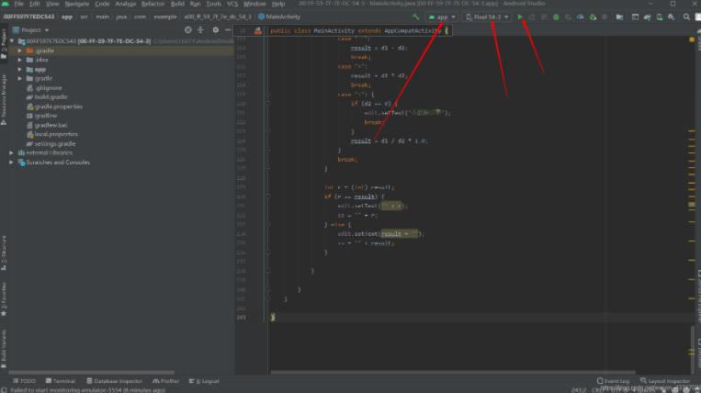Click the Logcat tool button
This screenshot has height=393, width=701.
[206, 380]
